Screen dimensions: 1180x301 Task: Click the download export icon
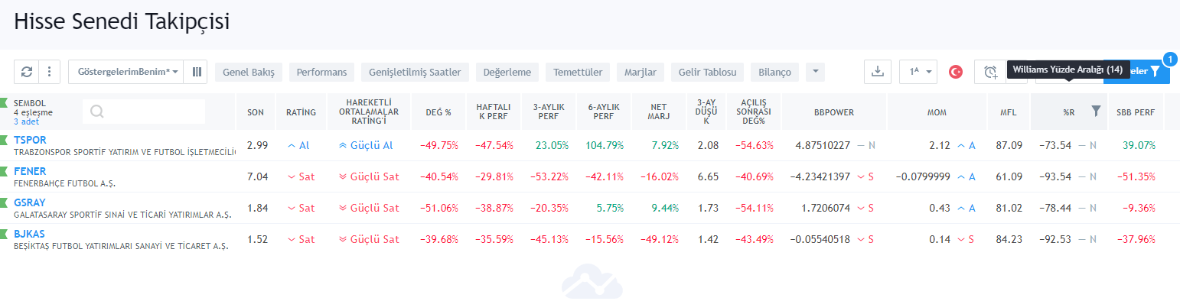click(878, 72)
